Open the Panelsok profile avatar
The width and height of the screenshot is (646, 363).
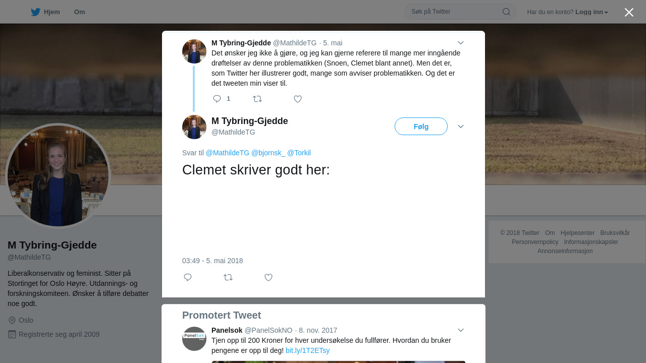coord(194,339)
